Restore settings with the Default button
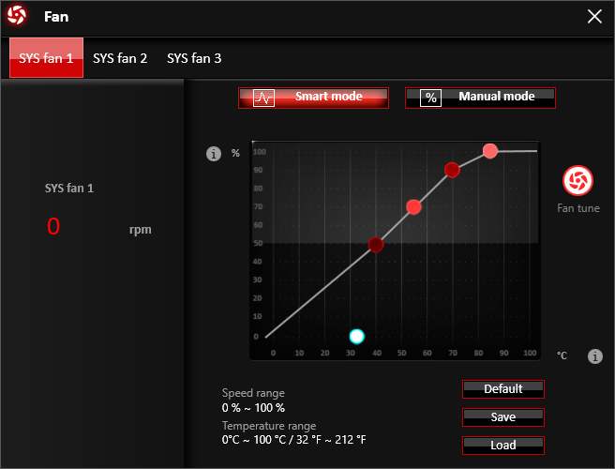615x469 pixels. 503,389
